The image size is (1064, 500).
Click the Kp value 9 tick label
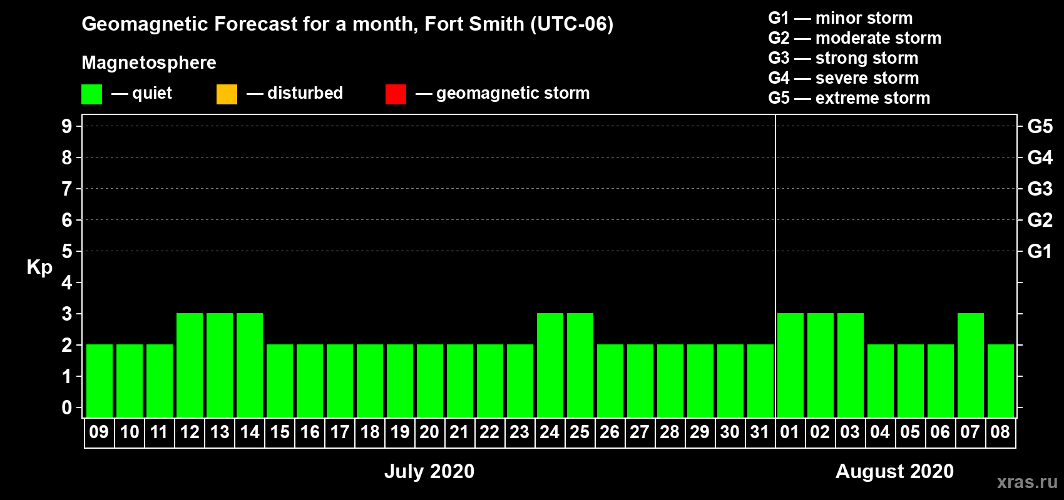pyautogui.click(x=67, y=126)
